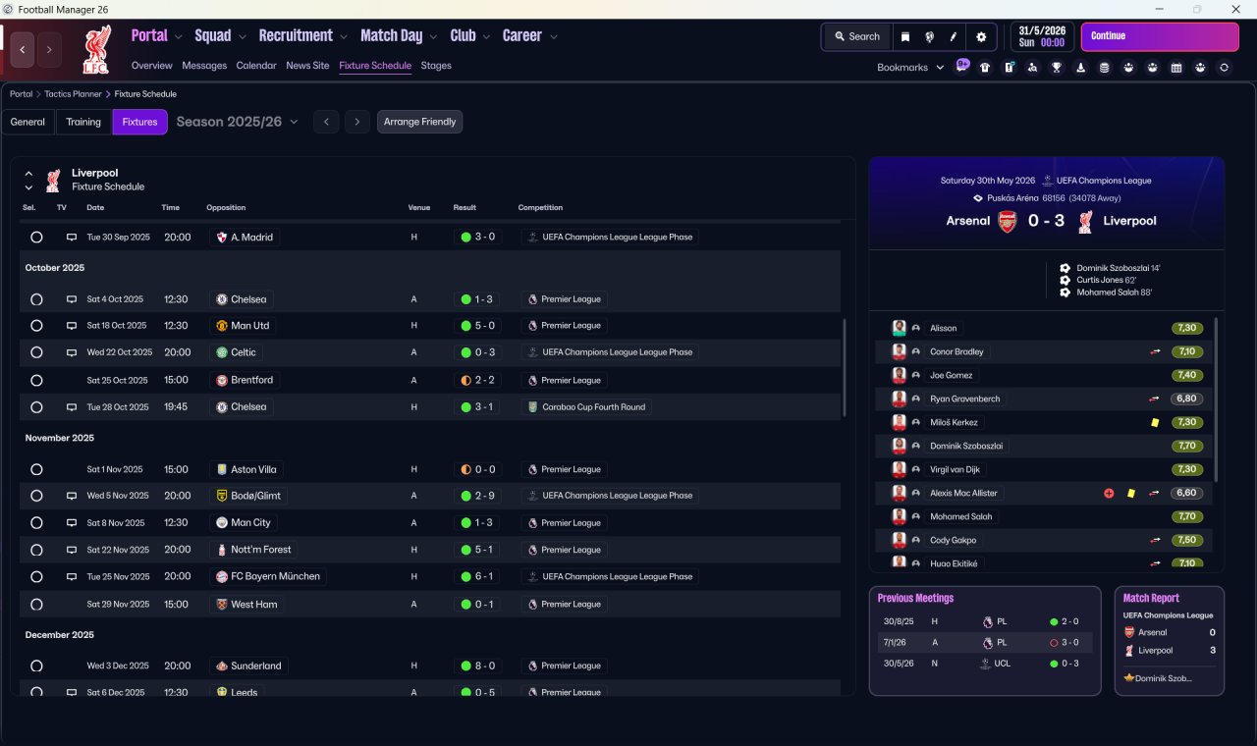The height and width of the screenshot is (746, 1257).
Task: Select the A. Madrid fixture radio button
Action: pyautogui.click(x=36, y=238)
